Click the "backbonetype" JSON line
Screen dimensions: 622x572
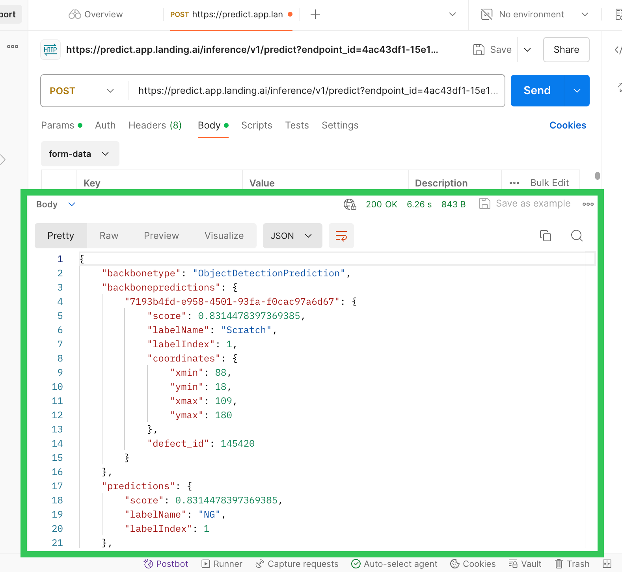(226, 273)
